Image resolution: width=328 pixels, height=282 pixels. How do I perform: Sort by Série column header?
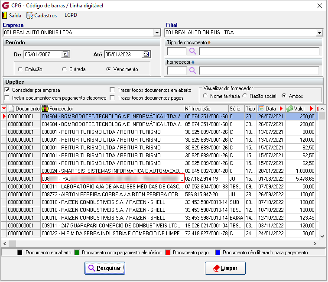point(237,109)
